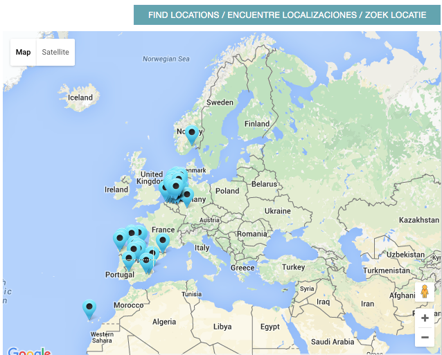The image size is (442, 355).
Task: Click the Iceland label on map
Action: coord(80,98)
